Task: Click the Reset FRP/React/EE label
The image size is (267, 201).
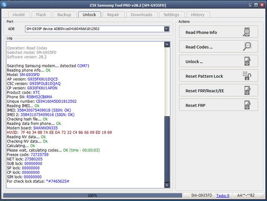Action: click(x=205, y=91)
